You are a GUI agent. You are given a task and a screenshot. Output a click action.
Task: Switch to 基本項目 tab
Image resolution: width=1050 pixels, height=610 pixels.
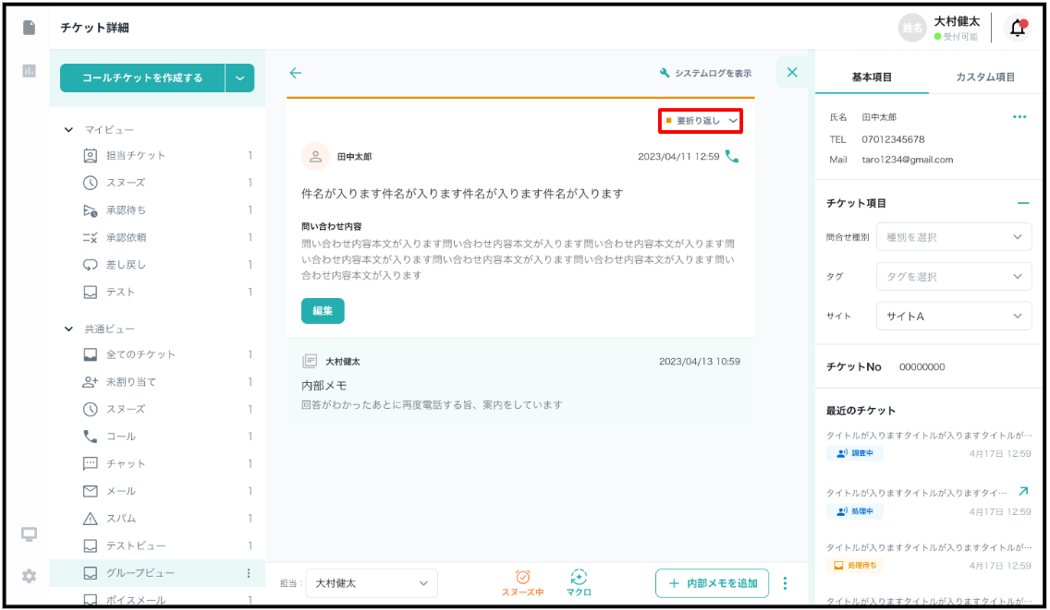872,77
